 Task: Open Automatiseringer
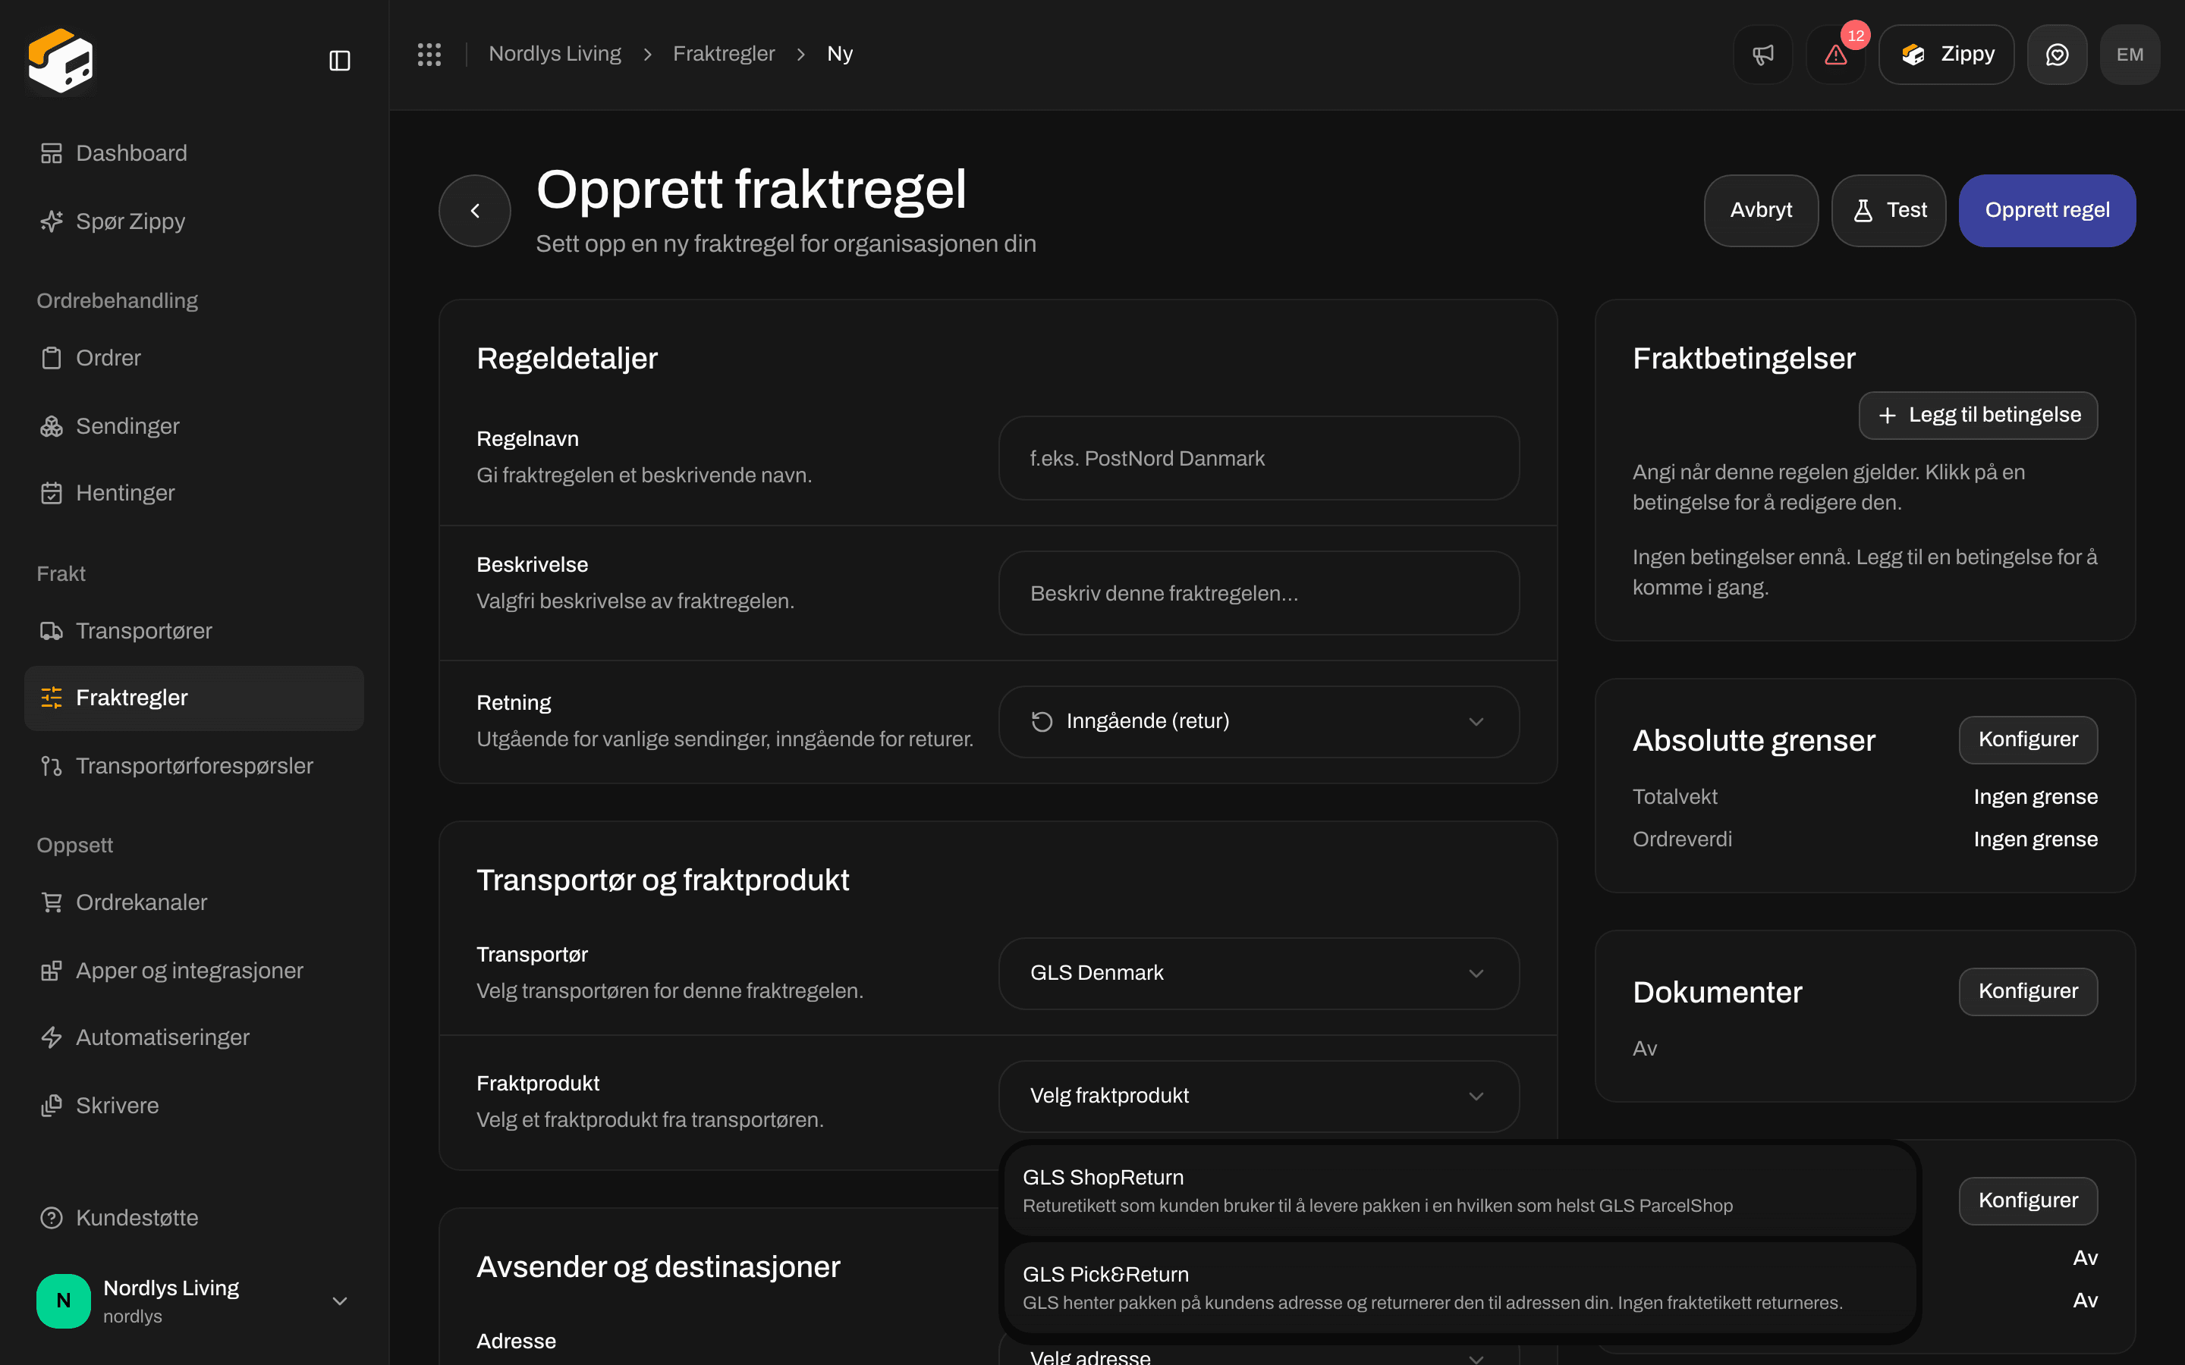click(194, 1037)
